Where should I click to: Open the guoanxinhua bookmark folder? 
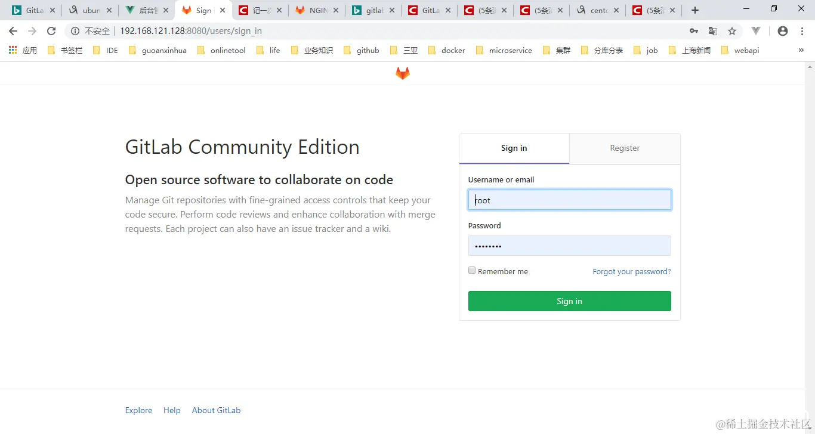pos(158,50)
